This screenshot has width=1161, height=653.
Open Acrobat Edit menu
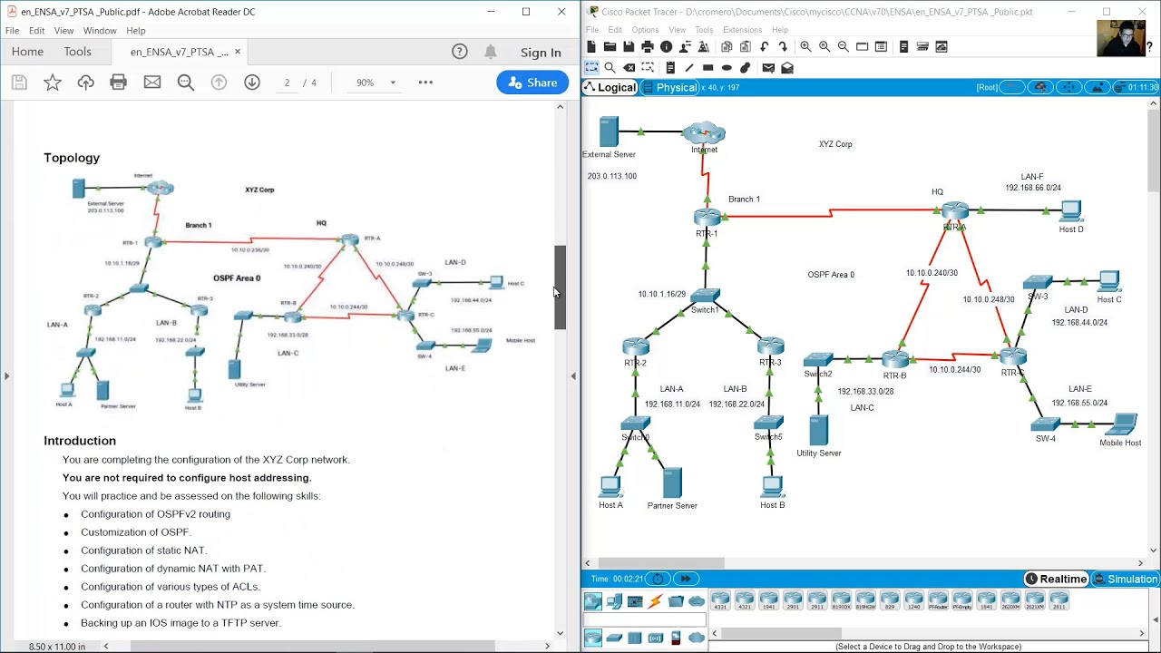pos(37,30)
